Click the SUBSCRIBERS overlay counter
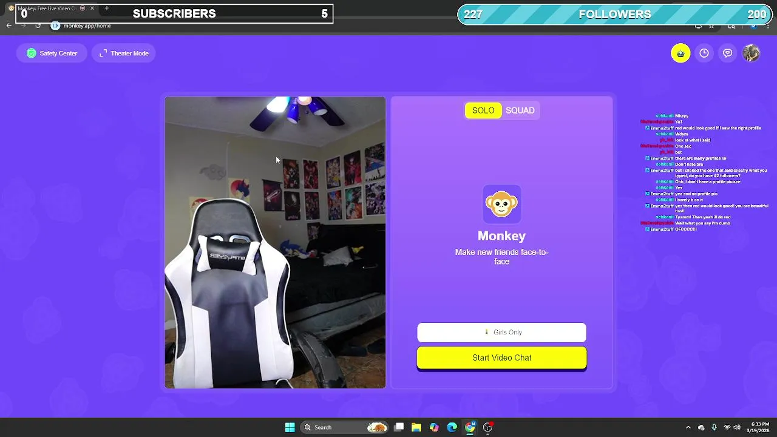 (x=174, y=13)
